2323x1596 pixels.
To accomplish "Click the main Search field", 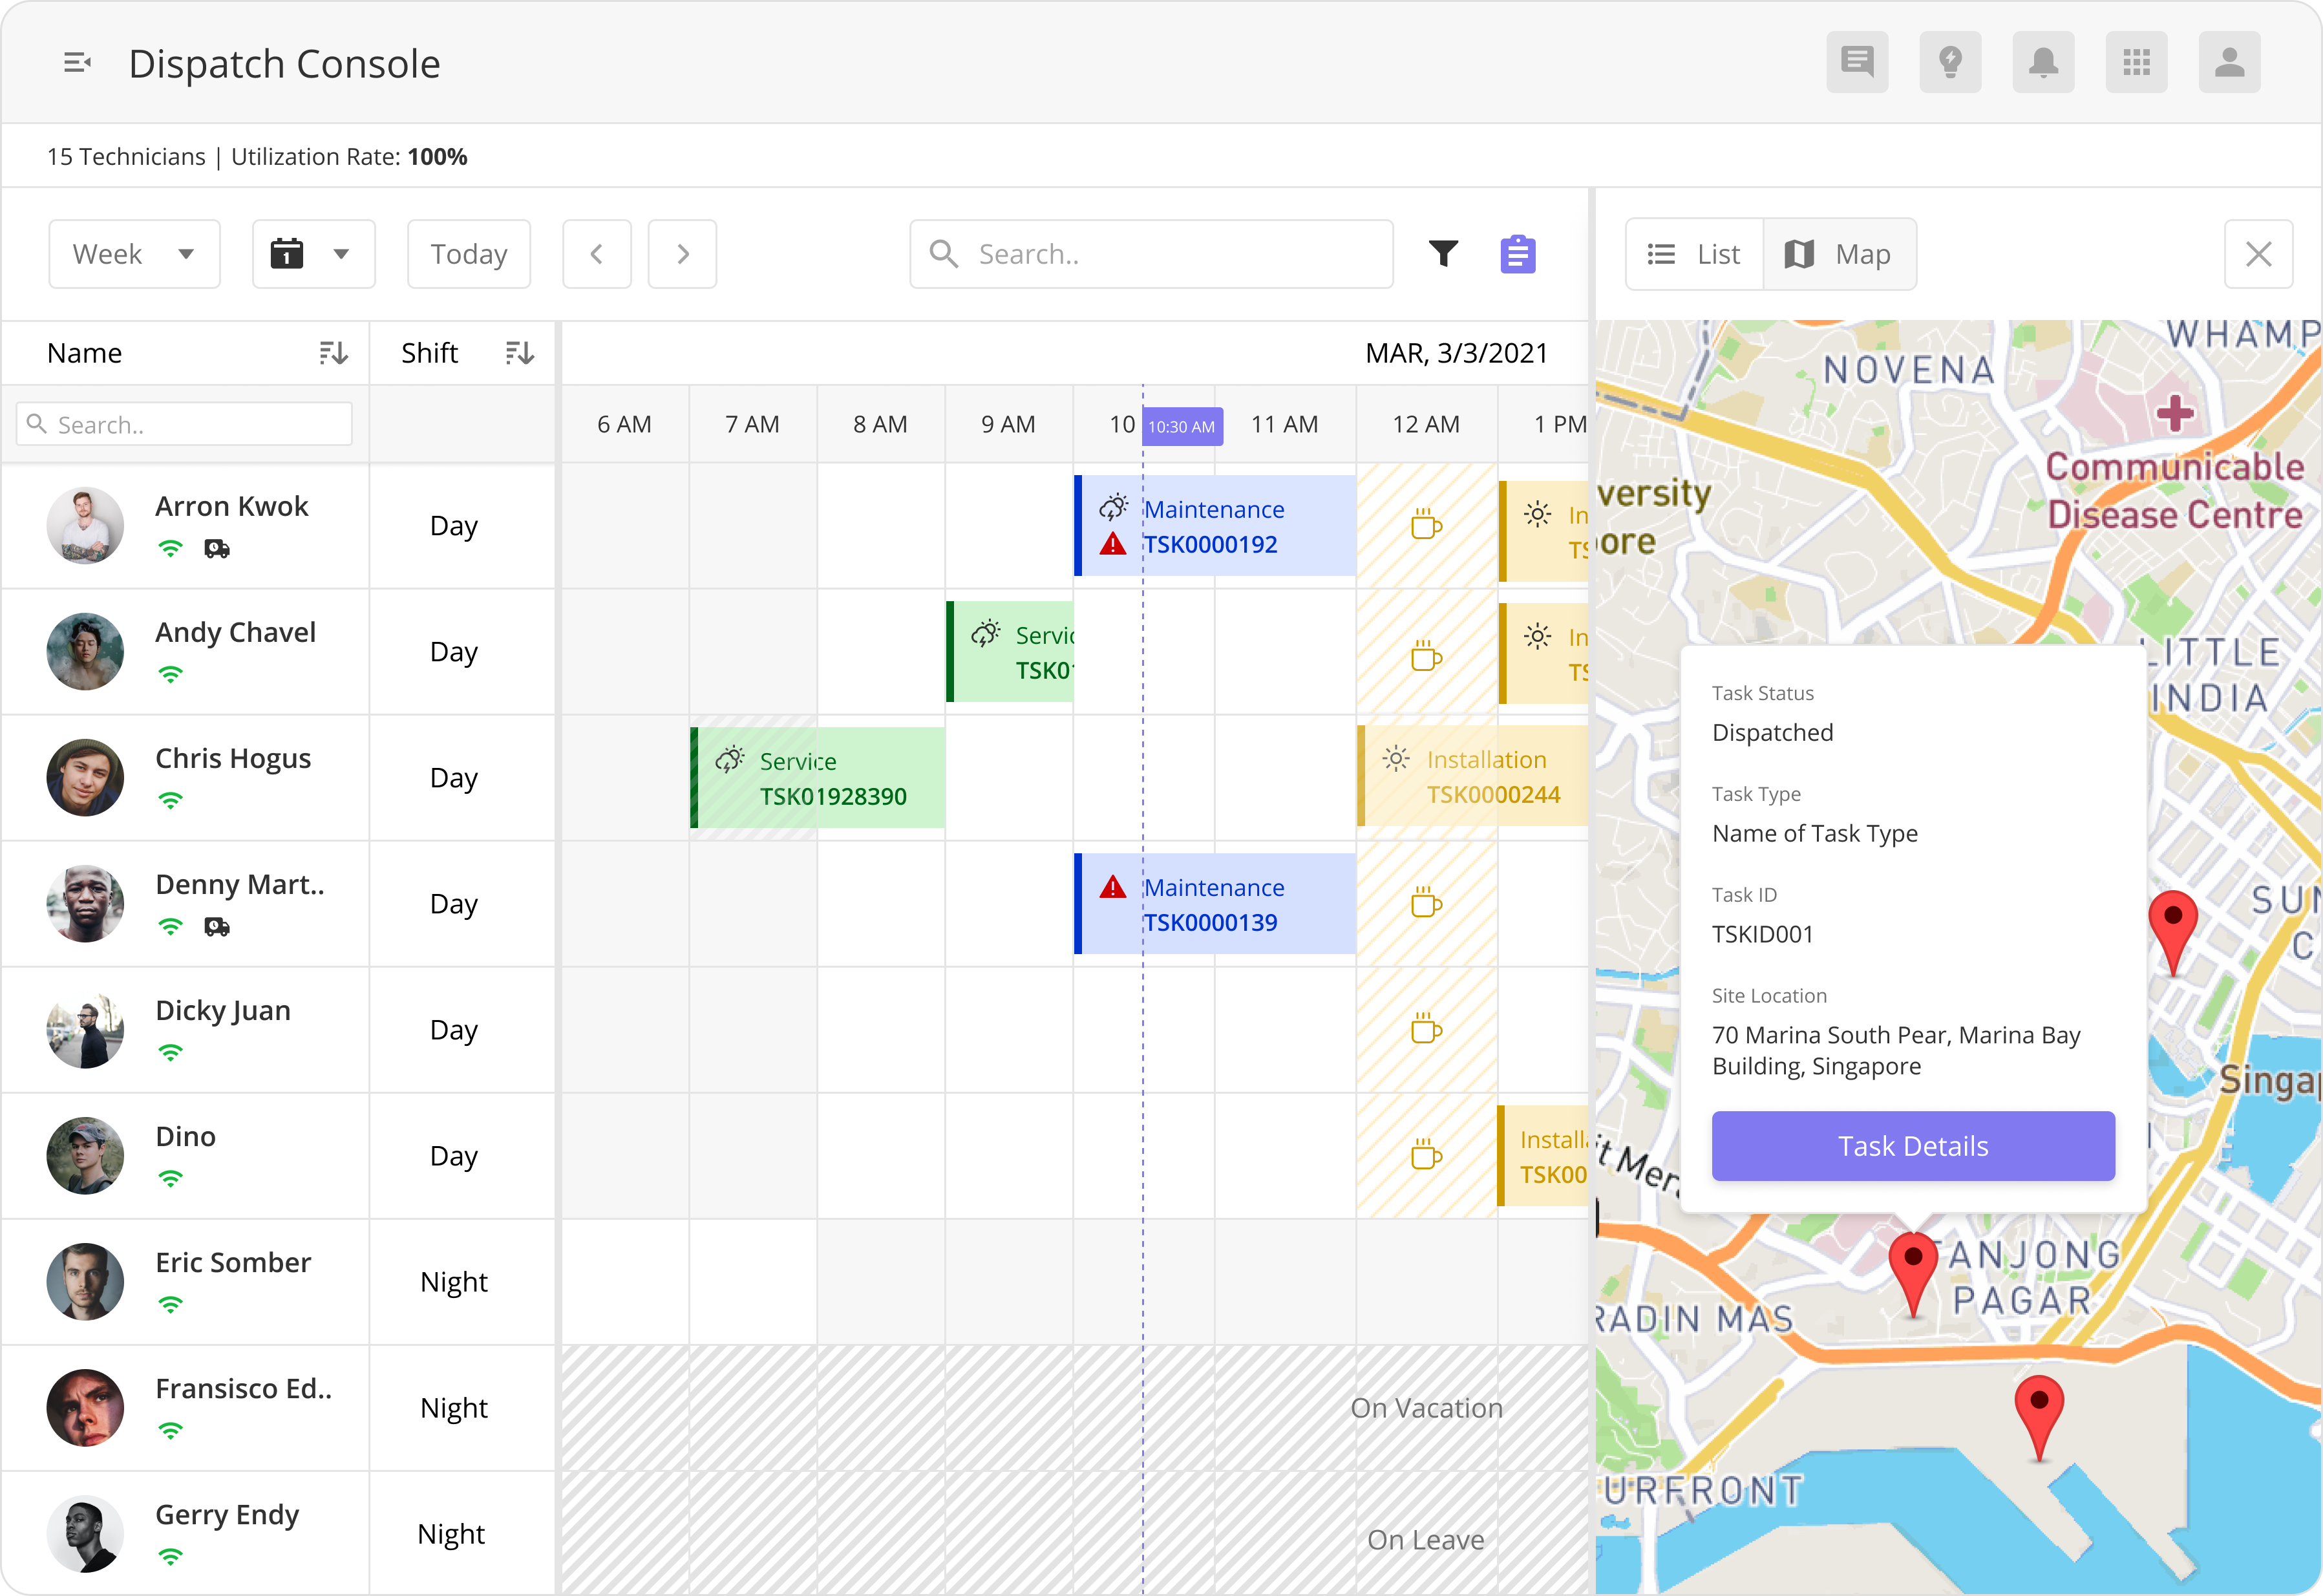I will coord(1151,254).
